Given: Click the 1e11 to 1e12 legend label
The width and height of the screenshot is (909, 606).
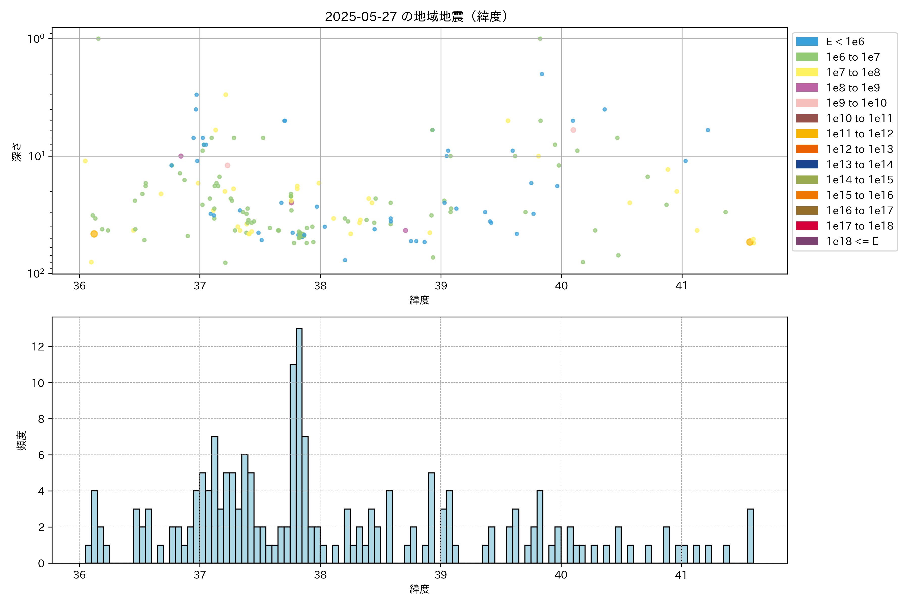Looking at the screenshot, I should [860, 134].
